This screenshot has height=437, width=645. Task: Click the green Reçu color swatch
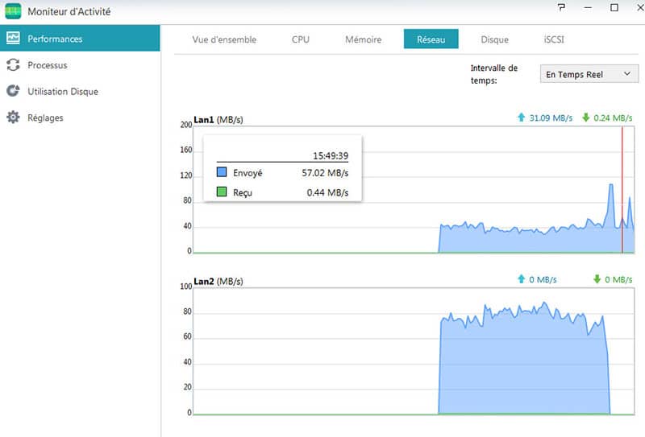pos(221,192)
